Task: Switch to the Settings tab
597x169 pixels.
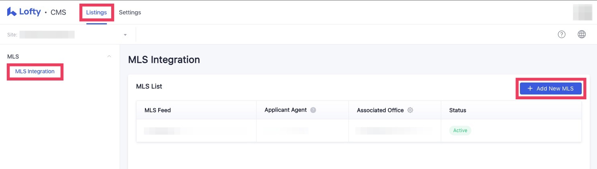Action: tap(130, 12)
